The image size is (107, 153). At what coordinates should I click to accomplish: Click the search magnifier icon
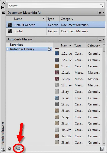[101, 6]
